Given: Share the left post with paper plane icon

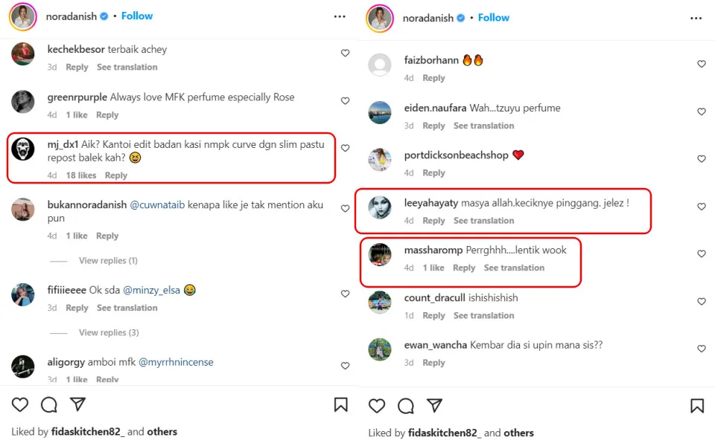Looking at the screenshot, I should tap(77, 404).
